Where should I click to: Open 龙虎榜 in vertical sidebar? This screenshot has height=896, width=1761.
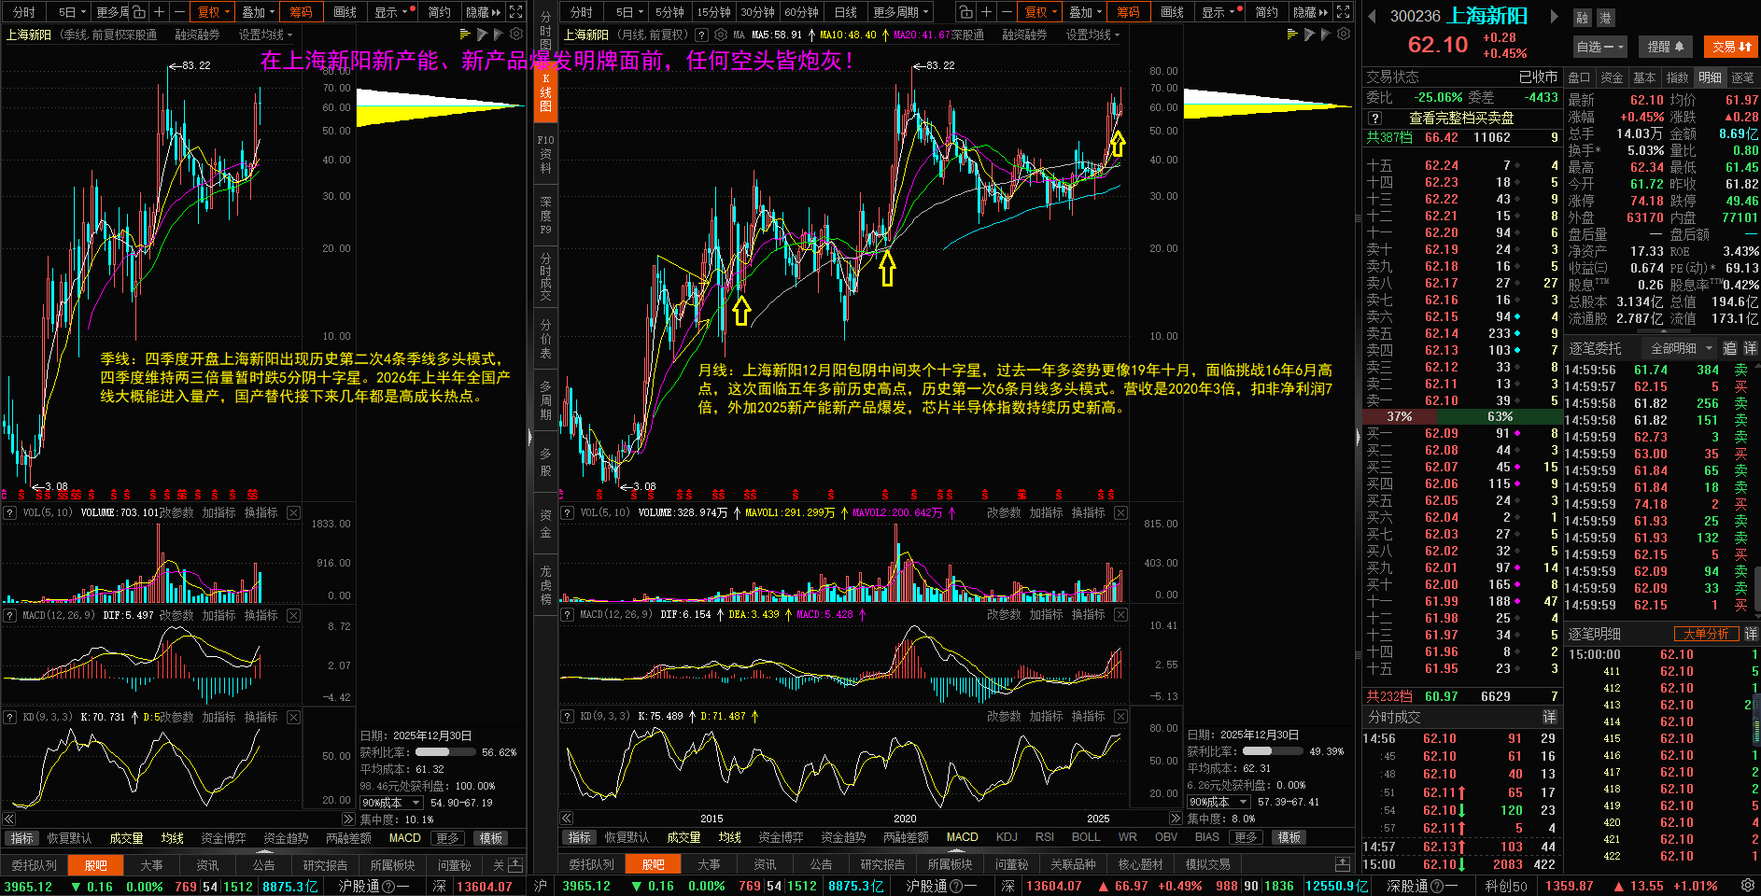point(546,585)
